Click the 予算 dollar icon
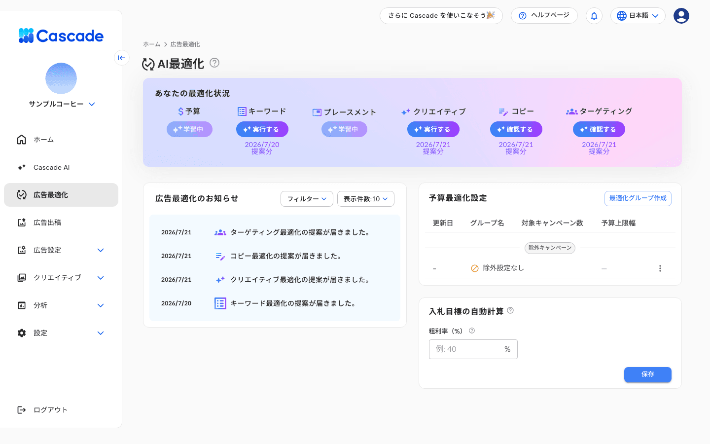 [x=181, y=111]
